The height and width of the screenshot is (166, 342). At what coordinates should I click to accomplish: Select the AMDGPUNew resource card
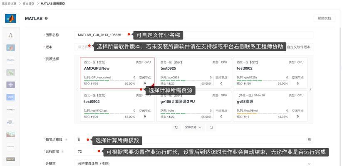117,73
